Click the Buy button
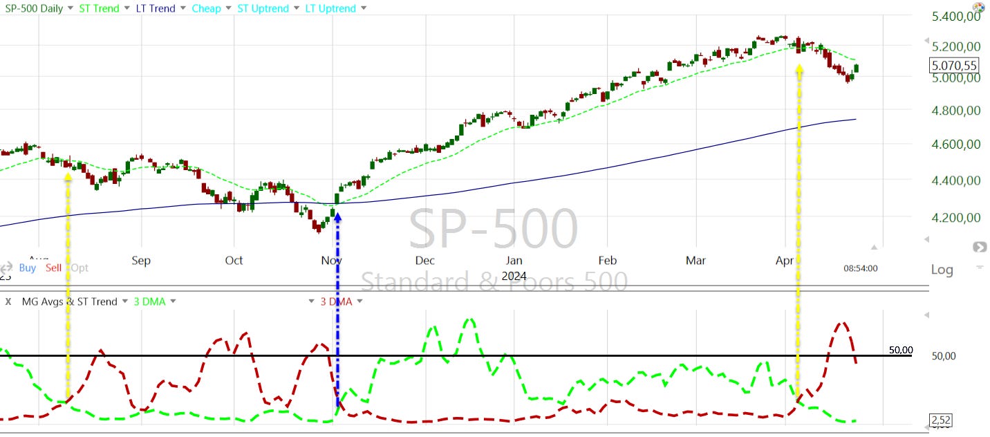This screenshot has height=437, width=990. [x=28, y=268]
